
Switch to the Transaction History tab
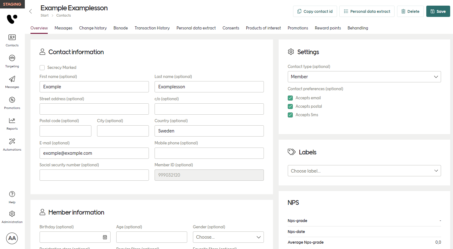tap(152, 28)
